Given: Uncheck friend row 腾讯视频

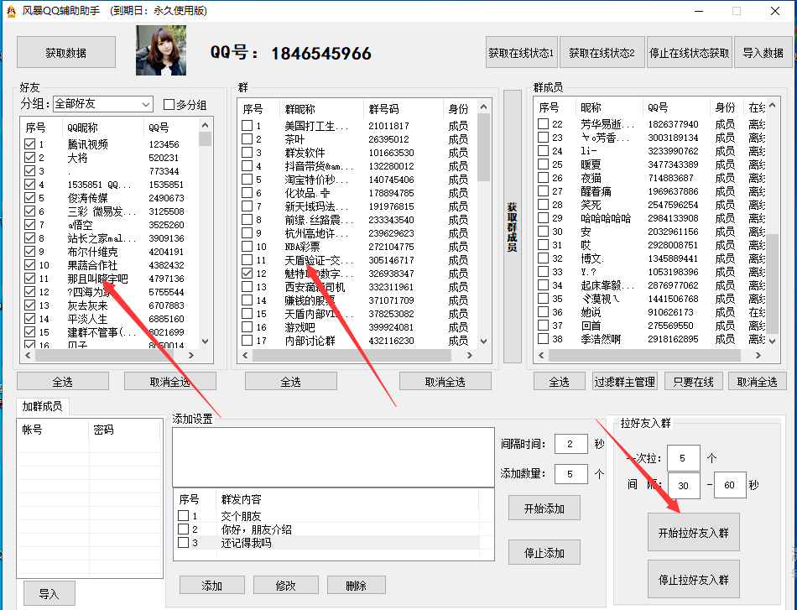Looking at the screenshot, I should (x=29, y=144).
